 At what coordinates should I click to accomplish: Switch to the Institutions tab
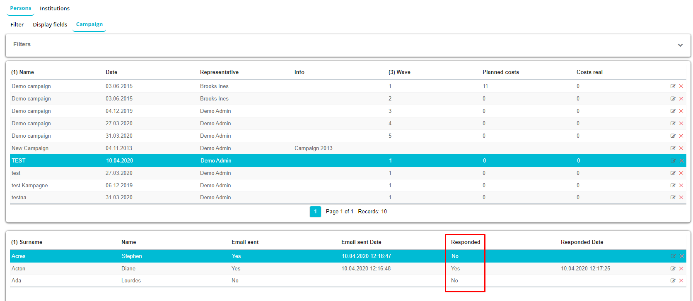55,8
